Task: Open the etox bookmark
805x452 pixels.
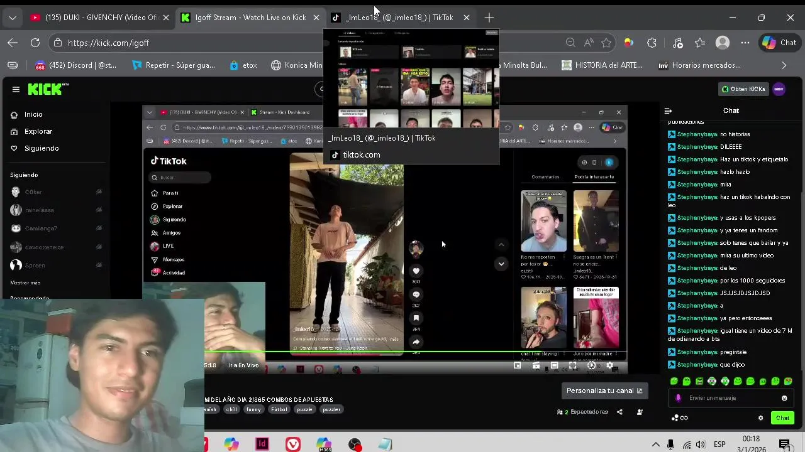Action: pos(243,65)
